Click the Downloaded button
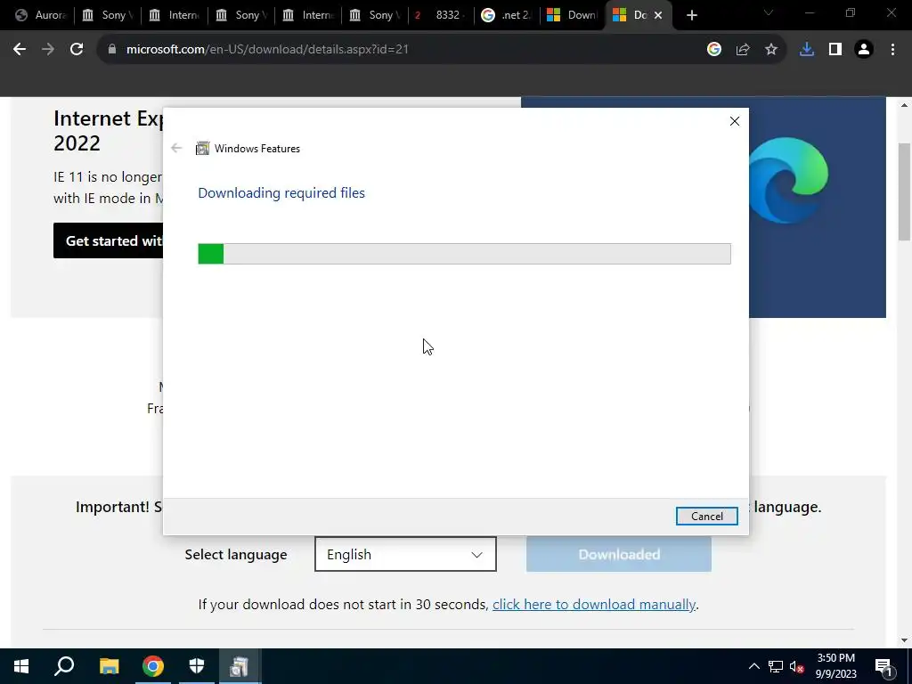912x684 pixels. coord(619,554)
